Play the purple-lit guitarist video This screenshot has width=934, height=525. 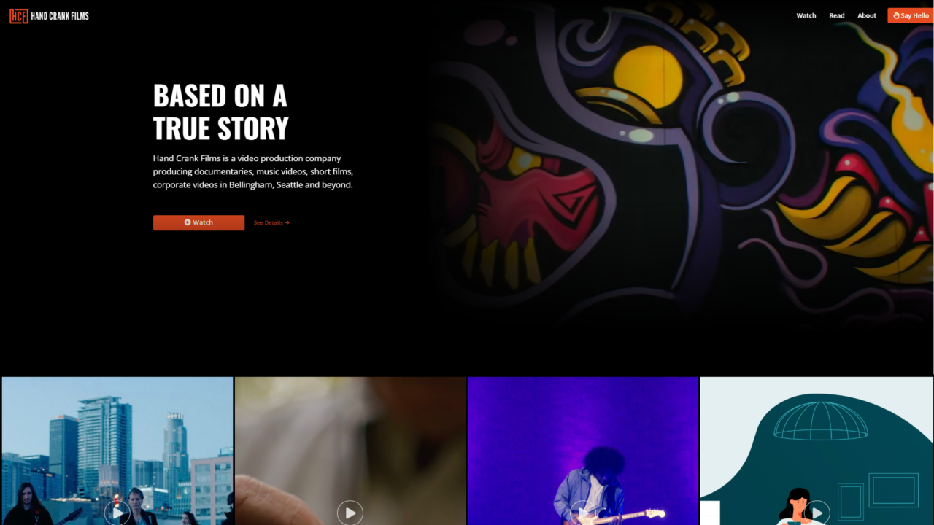pos(583,513)
